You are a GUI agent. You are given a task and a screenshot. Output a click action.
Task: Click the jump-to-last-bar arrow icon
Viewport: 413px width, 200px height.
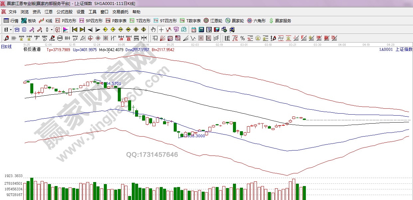(x=82, y=30)
